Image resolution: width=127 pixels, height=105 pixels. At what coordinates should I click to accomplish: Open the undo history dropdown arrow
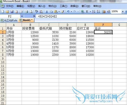[x=71, y=11]
